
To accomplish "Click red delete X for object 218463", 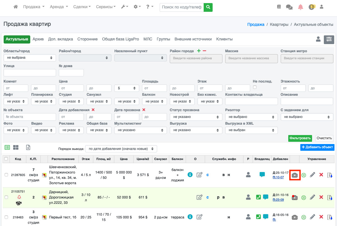I will (321, 217).
